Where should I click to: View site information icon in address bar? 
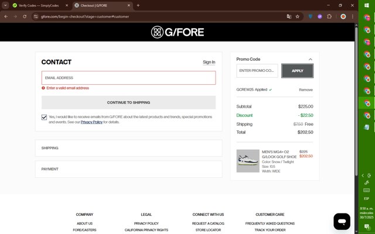36,16
